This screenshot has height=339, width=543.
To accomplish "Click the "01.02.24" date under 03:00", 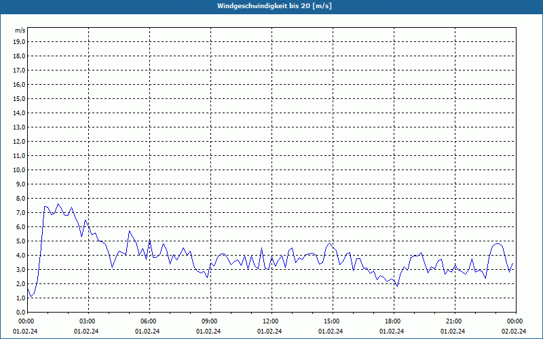I will 86,332.
